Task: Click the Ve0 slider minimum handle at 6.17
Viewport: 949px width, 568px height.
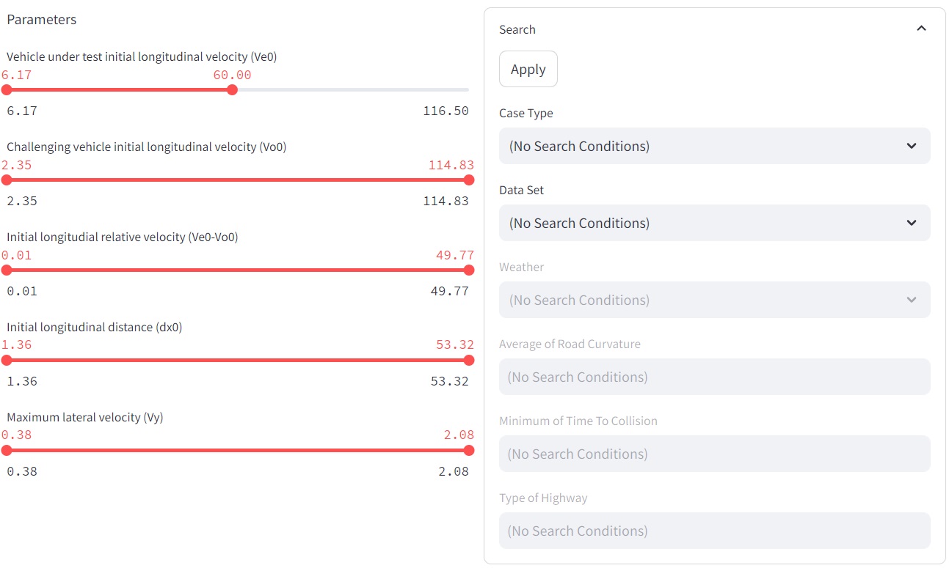Action: pos(7,89)
